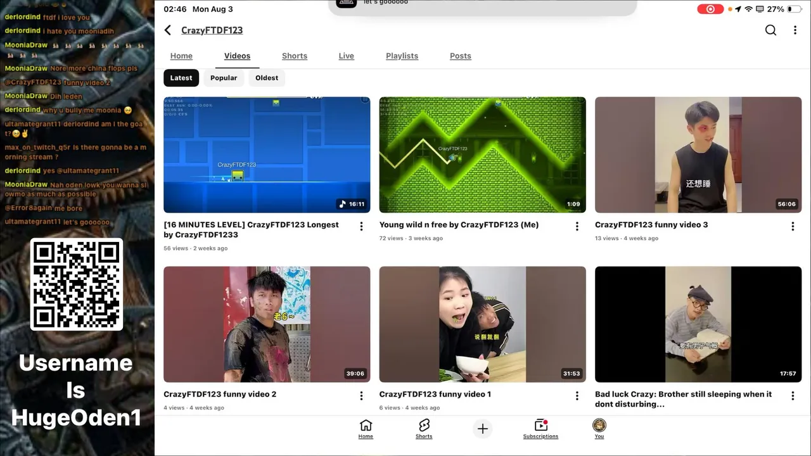This screenshot has height=456, width=811.
Task: Play the 56:06 video thumbnail
Action: [x=698, y=155]
